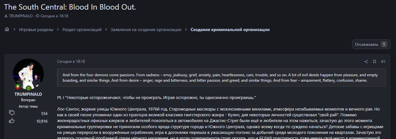Click TRUMPINALO's Elvis avatar picture
The image size is (396, 139).
(x=28, y=74)
